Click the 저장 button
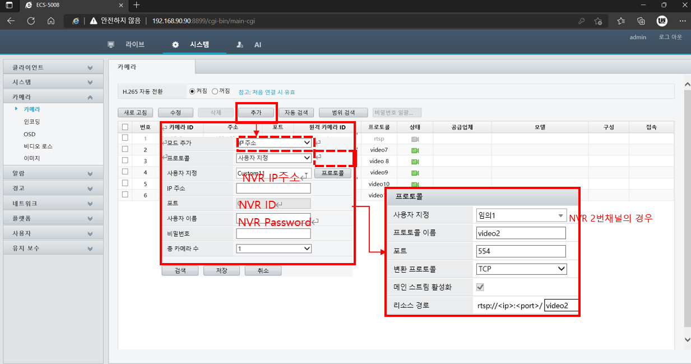Screen dimensions: 691x364 (x=222, y=270)
